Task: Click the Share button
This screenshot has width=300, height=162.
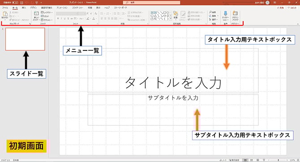Action: 280,8
